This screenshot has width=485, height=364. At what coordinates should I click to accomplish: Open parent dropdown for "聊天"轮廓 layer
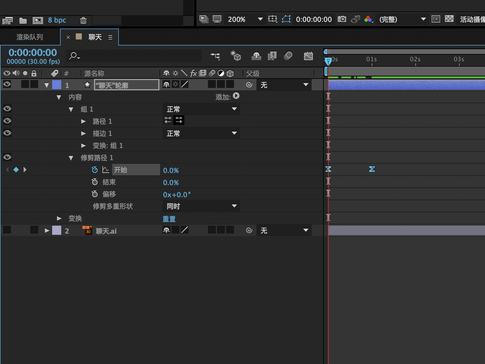point(284,85)
